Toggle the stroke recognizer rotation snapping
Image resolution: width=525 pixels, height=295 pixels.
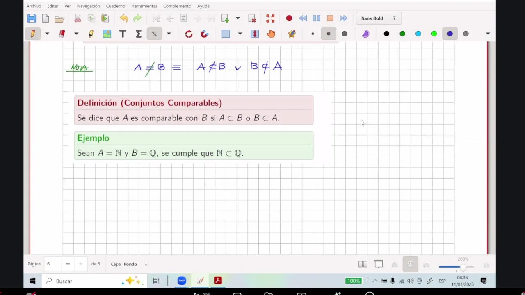point(189,34)
